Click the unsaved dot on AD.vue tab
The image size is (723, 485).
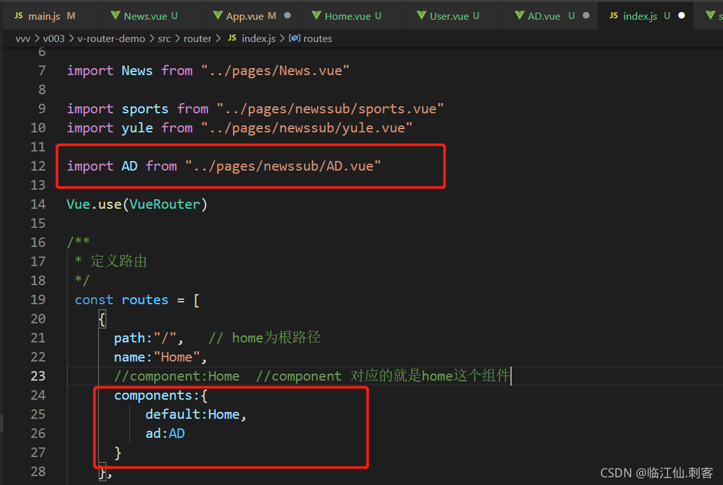(x=586, y=15)
